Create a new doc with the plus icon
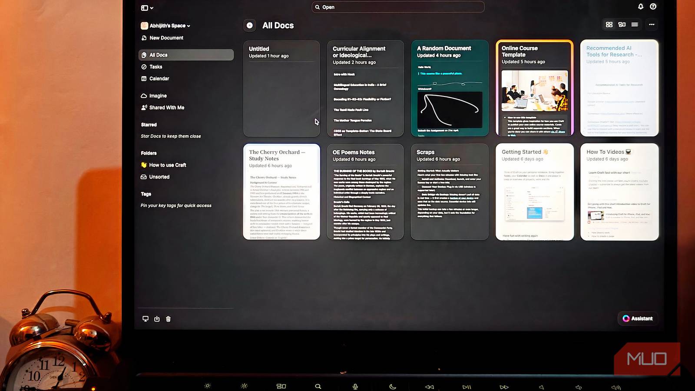Image resolution: width=695 pixels, height=391 pixels. click(x=249, y=26)
